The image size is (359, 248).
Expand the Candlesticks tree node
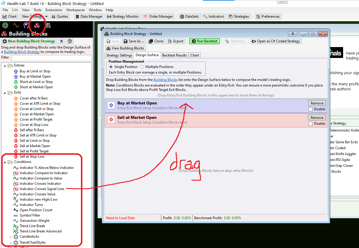11,237
